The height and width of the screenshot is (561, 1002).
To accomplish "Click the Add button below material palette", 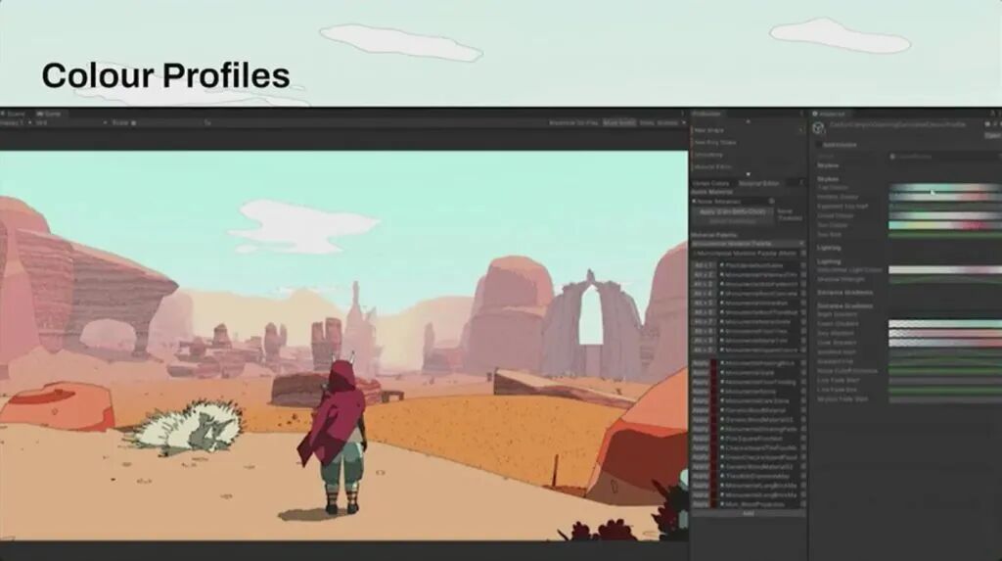I will (748, 514).
